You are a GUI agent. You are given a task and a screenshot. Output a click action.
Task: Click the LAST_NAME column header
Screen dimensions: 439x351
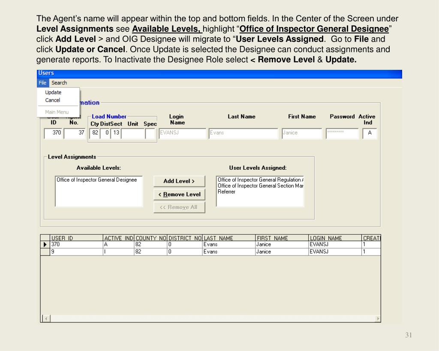229,238
